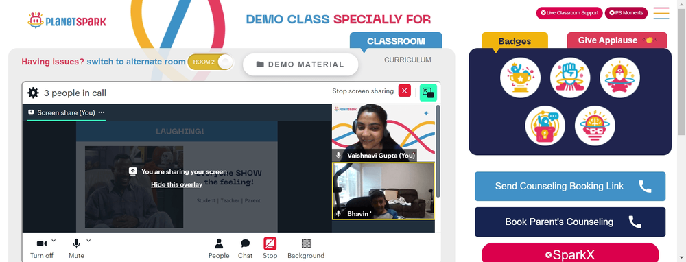Expand camera options chevron
686x262 pixels.
54,240
